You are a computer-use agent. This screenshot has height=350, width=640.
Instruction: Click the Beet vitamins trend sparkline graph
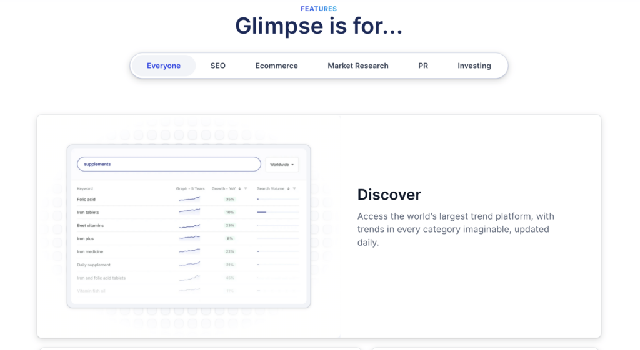(189, 225)
